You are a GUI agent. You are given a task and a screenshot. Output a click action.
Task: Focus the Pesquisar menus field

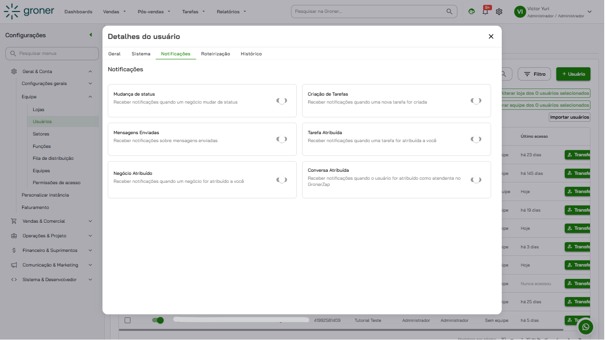pyautogui.click(x=52, y=54)
